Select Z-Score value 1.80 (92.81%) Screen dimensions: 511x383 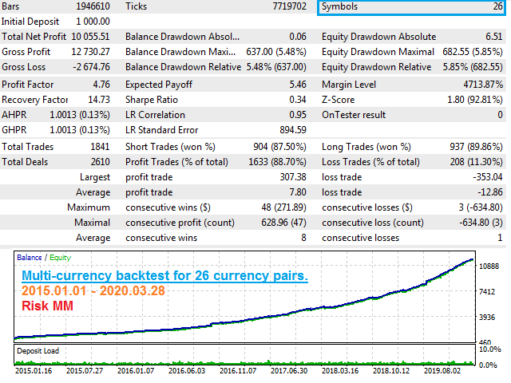coord(475,99)
